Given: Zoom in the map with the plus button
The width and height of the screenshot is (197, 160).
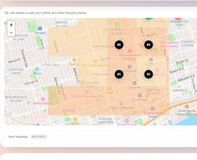Looking at the screenshot, I should (11, 25).
